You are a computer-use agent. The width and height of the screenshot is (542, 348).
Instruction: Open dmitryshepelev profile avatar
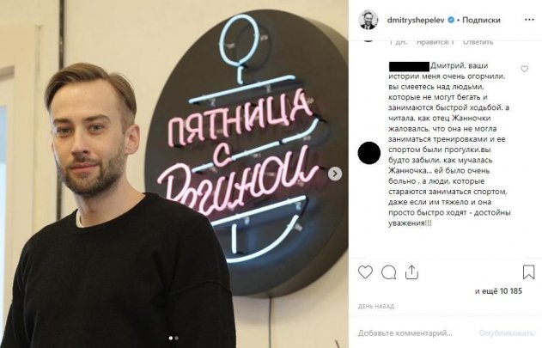click(368, 20)
